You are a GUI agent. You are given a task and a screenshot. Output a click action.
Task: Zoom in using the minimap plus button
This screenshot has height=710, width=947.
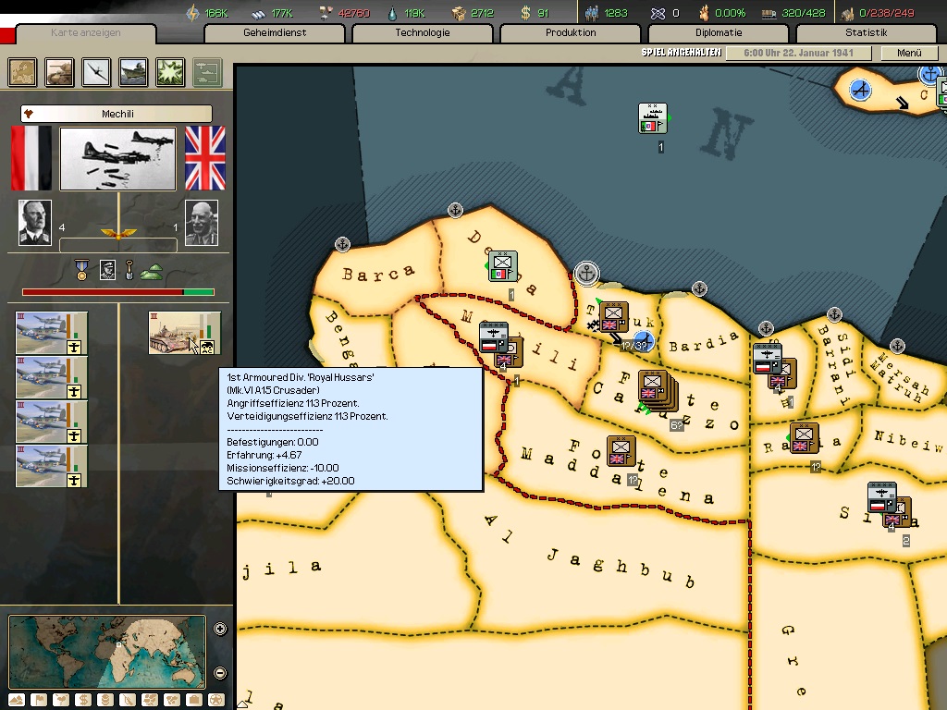tap(220, 630)
